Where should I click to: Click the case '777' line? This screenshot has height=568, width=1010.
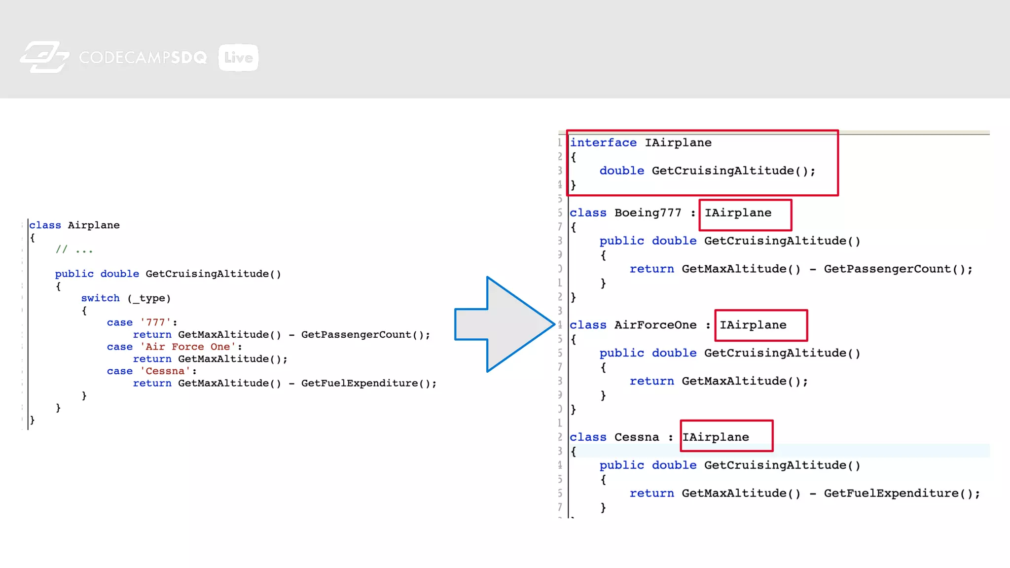pos(142,322)
